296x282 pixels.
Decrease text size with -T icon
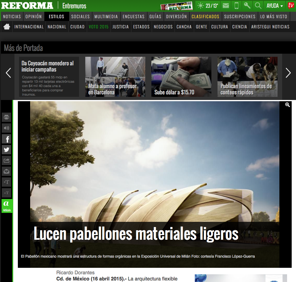(x=6, y=193)
